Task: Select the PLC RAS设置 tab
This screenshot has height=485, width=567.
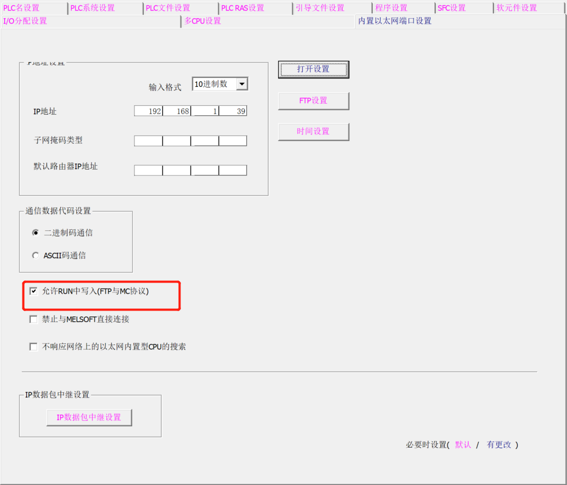Action: click(243, 8)
